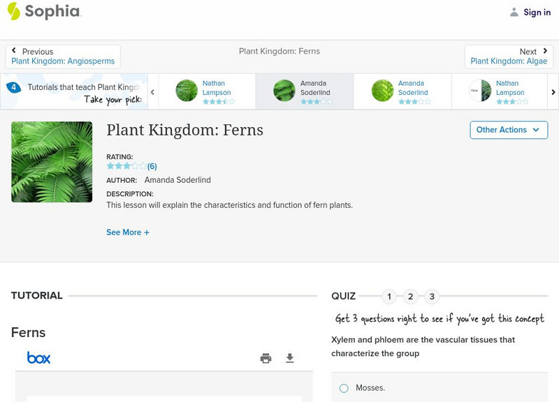Viewport: 559px width, 402px height.
Task: Click the Box viewer logo
Action: tap(40, 357)
